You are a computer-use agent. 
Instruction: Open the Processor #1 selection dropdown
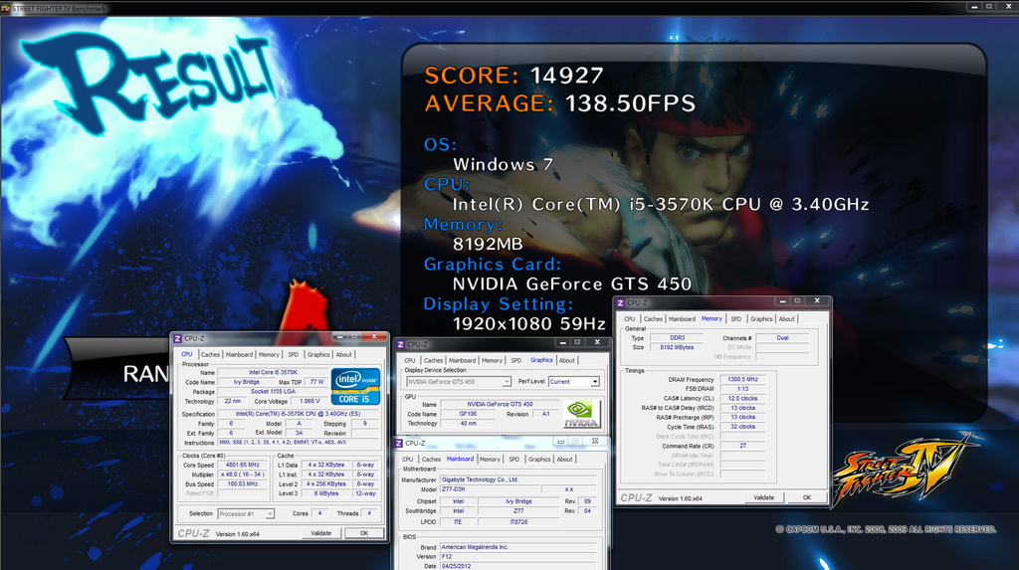(246, 514)
